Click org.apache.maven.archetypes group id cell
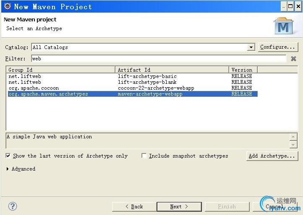Viewport: 303px width, 215px height. click(x=48, y=94)
